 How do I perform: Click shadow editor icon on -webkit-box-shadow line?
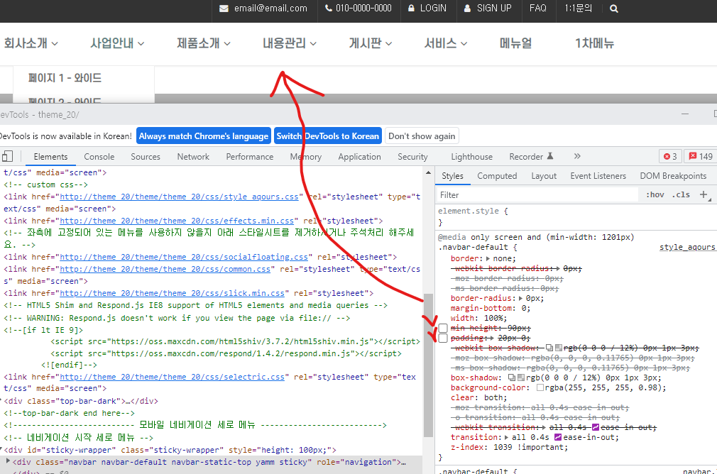click(549, 348)
